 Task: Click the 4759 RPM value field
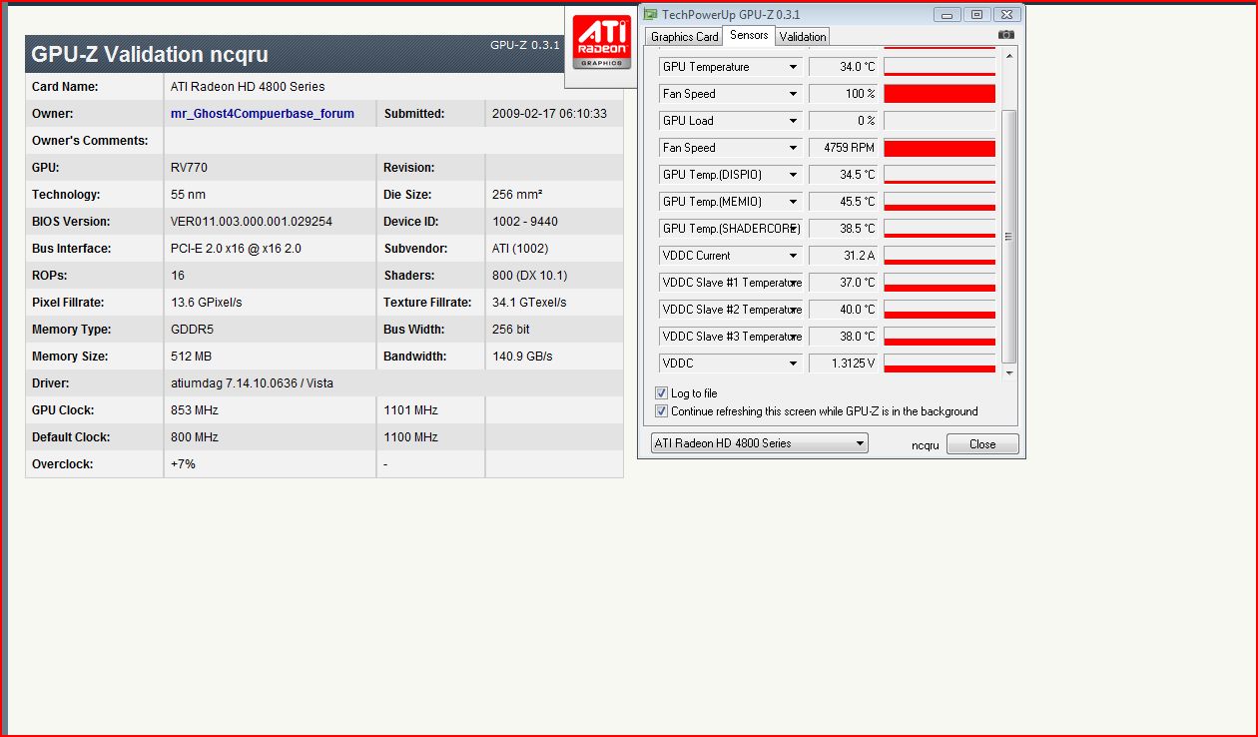(844, 148)
